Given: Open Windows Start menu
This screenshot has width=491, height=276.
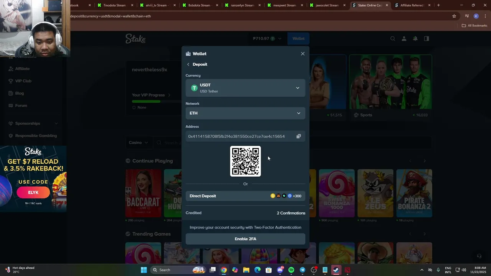Looking at the screenshot, I should coord(144,270).
